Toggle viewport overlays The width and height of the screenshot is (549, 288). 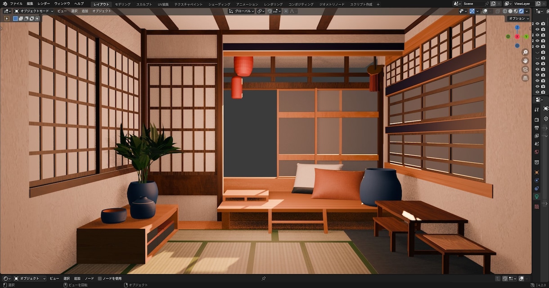(485, 11)
